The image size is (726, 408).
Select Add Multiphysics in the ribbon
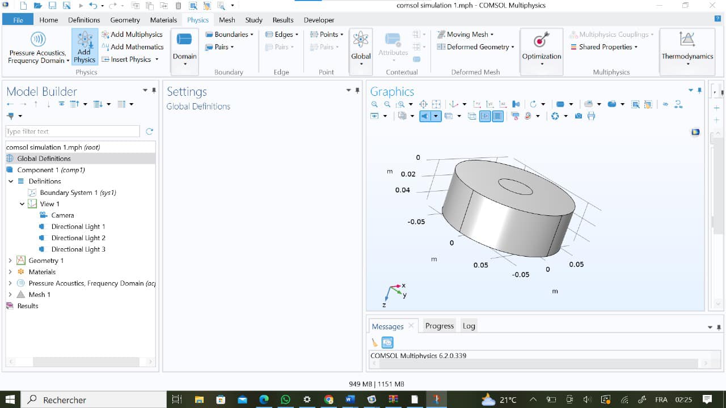click(132, 35)
